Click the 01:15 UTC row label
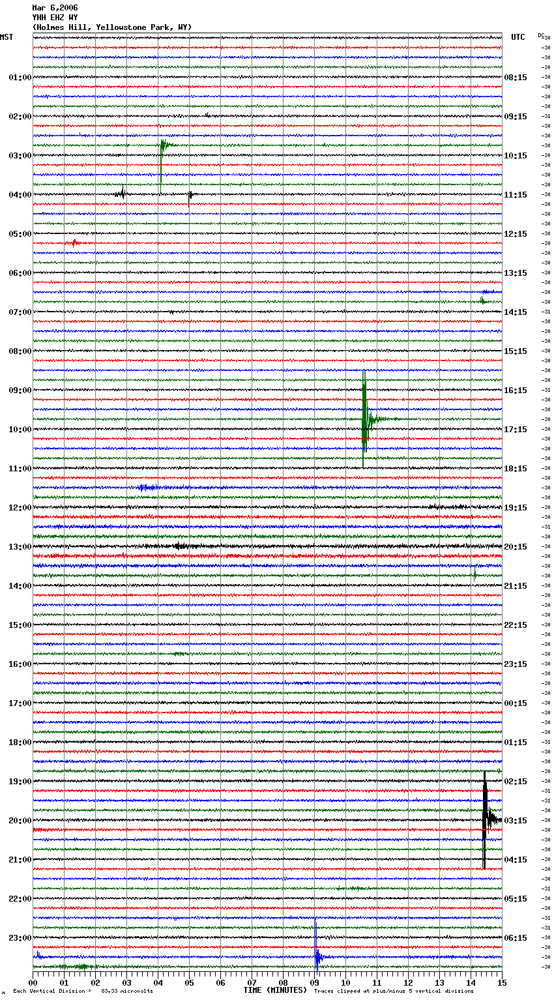The width and height of the screenshot is (554, 1000). (516, 743)
